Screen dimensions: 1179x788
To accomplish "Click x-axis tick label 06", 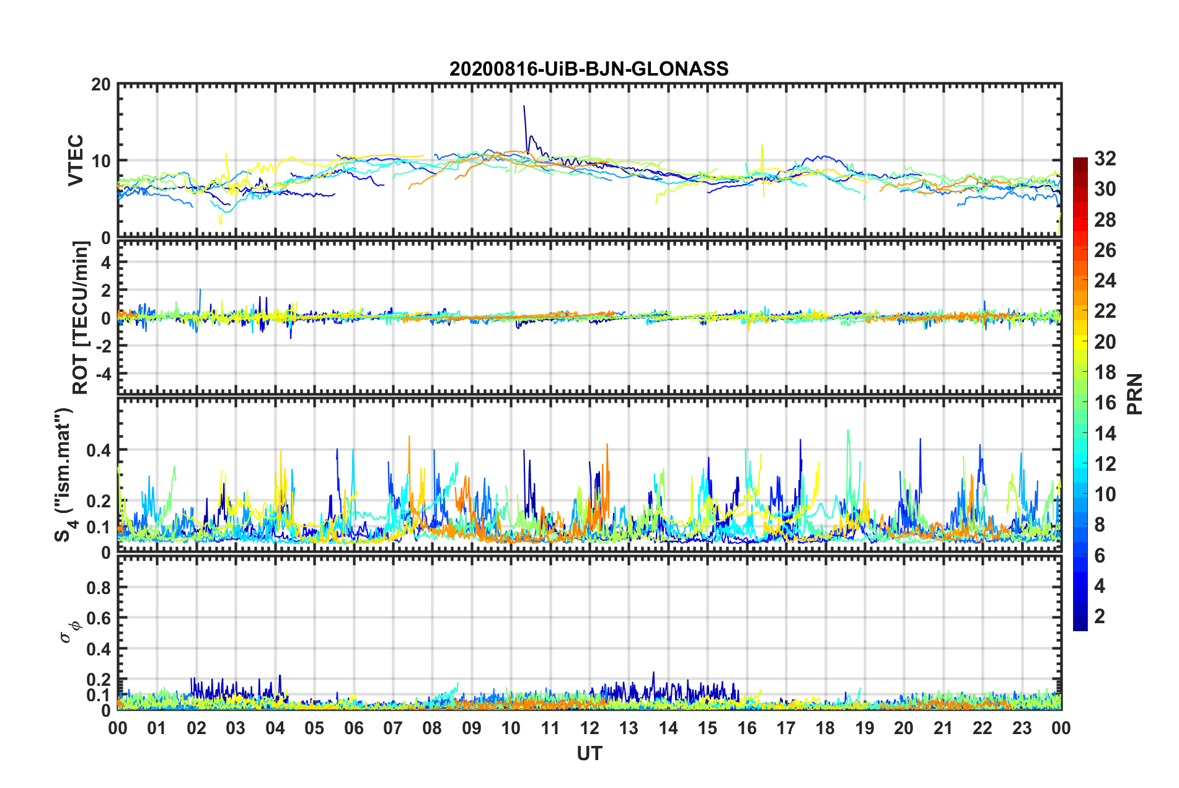I will (354, 728).
